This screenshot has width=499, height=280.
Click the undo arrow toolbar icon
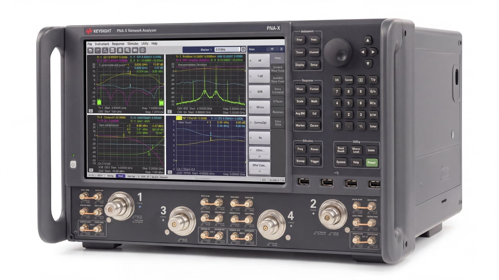pyautogui.click(x=90, y=50)
